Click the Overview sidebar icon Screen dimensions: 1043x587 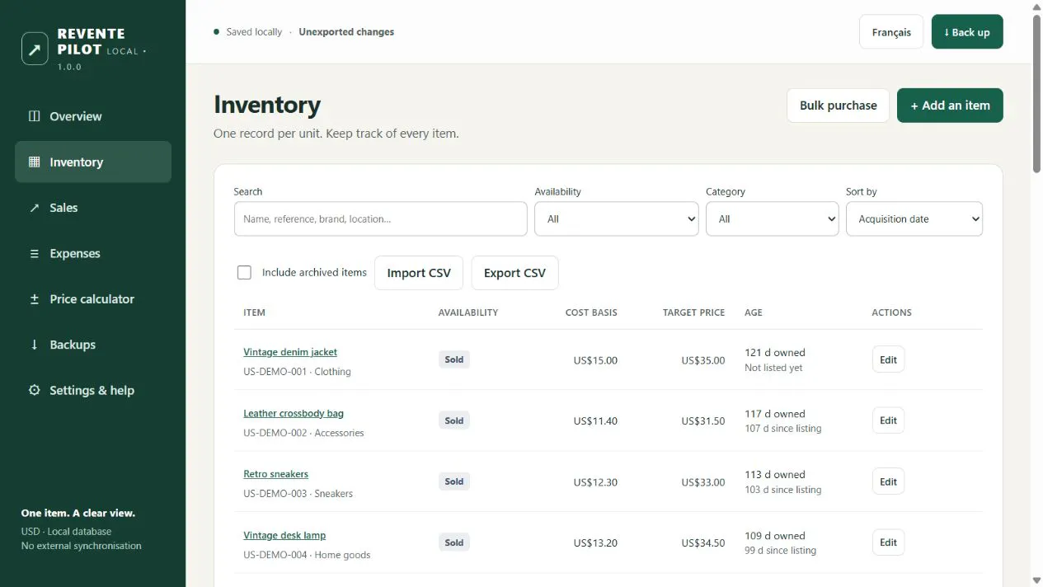34,116
